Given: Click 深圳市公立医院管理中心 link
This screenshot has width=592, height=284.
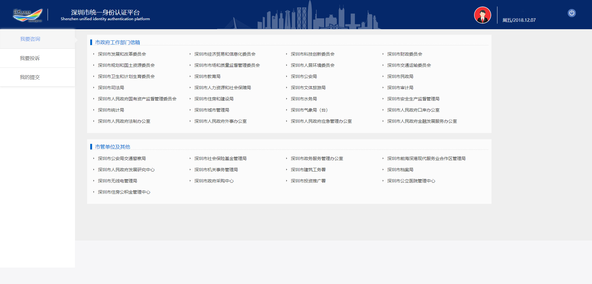Looking at the screenshot, I should tap(411, 181).
